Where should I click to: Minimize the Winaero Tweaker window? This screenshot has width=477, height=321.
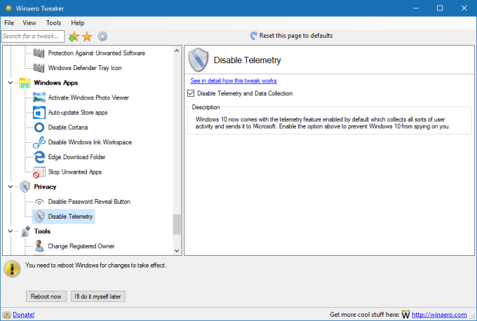coord(416,8)
